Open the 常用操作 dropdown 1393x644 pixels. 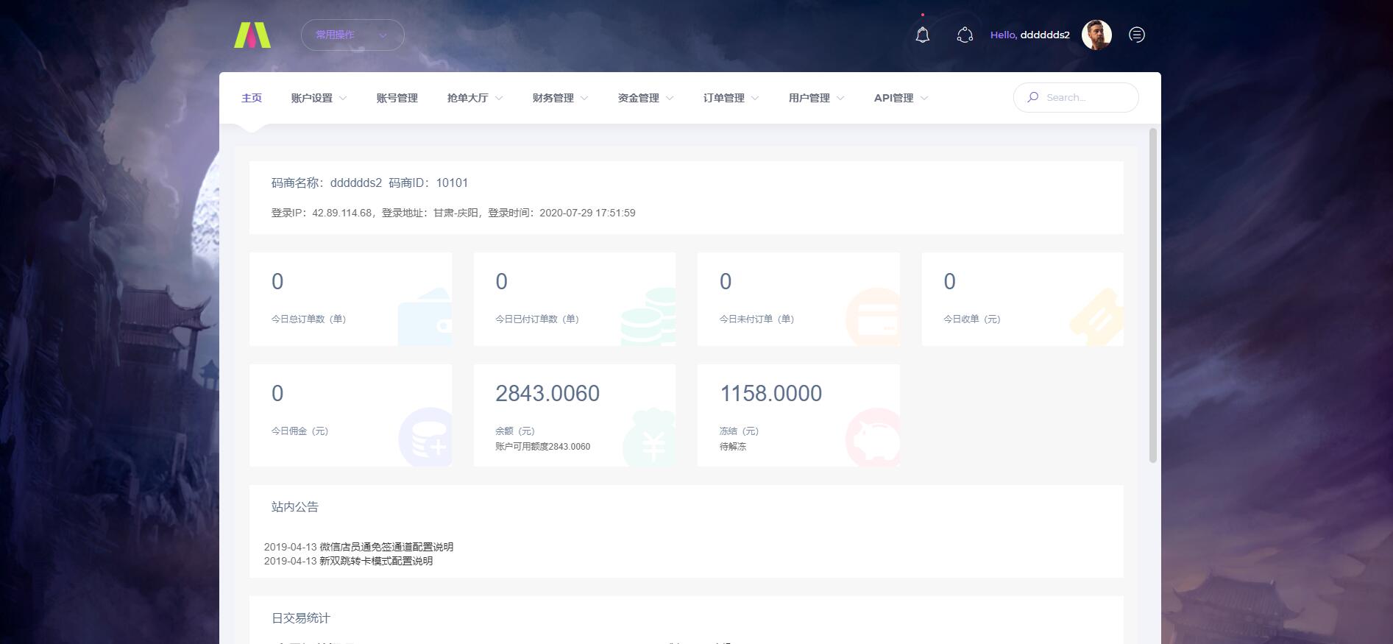[352, 35]
